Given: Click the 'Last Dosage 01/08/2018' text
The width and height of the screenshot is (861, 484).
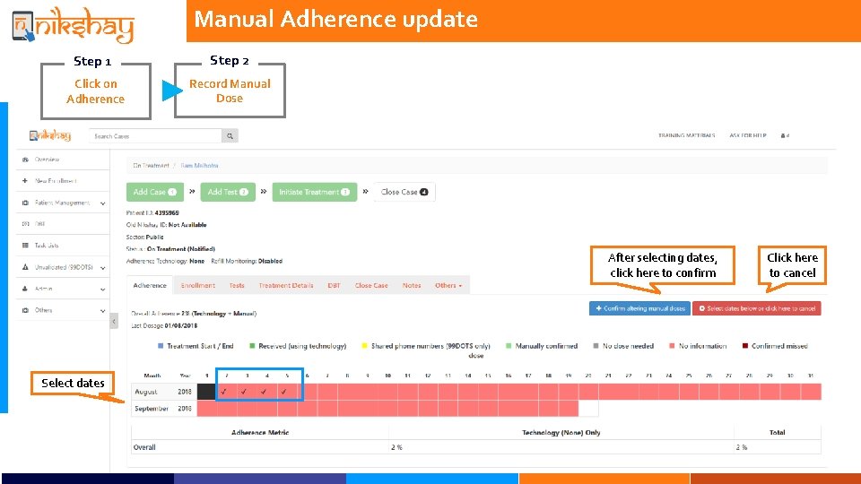Looking at the screenshot, I should click(164, 325).
